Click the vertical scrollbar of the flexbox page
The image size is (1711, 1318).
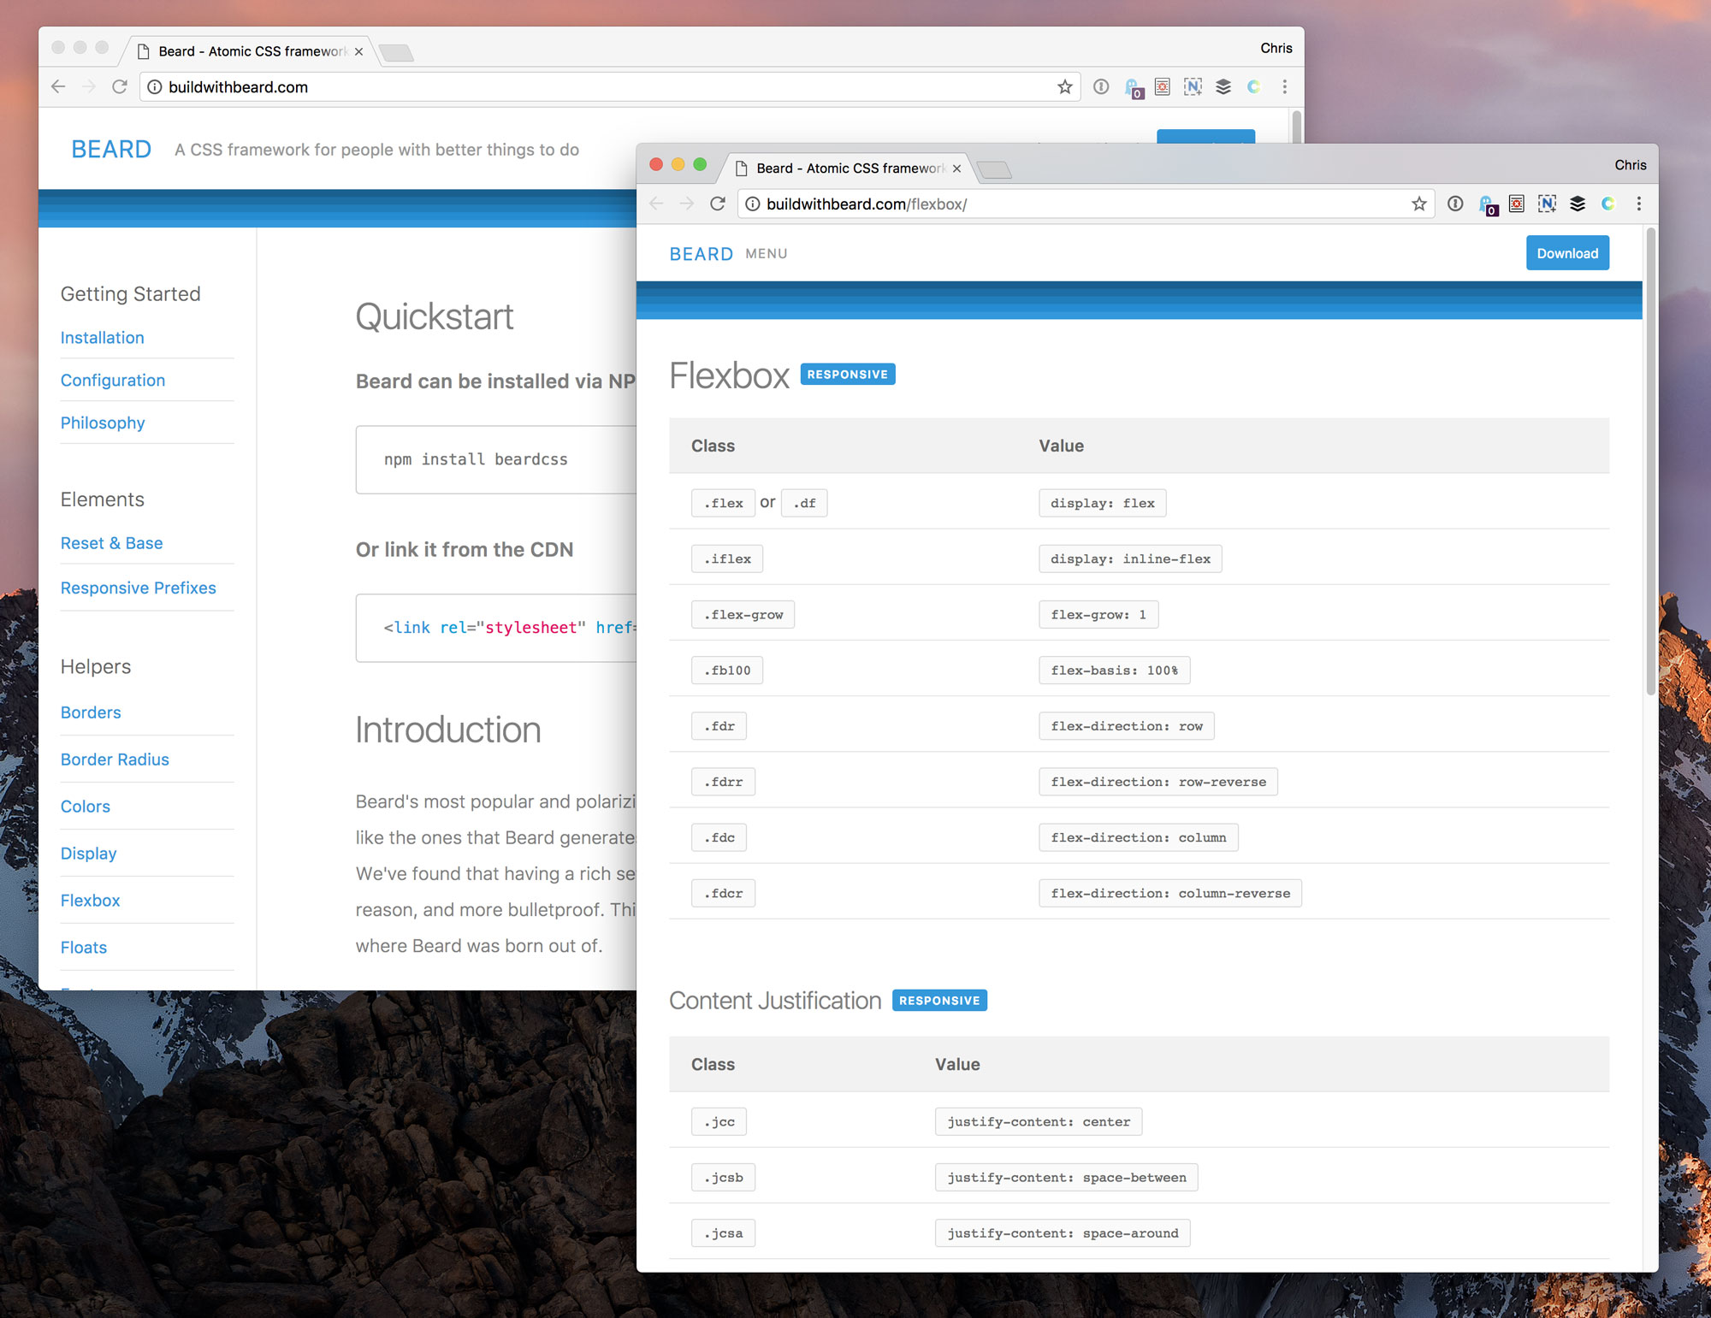point(1650,462)
